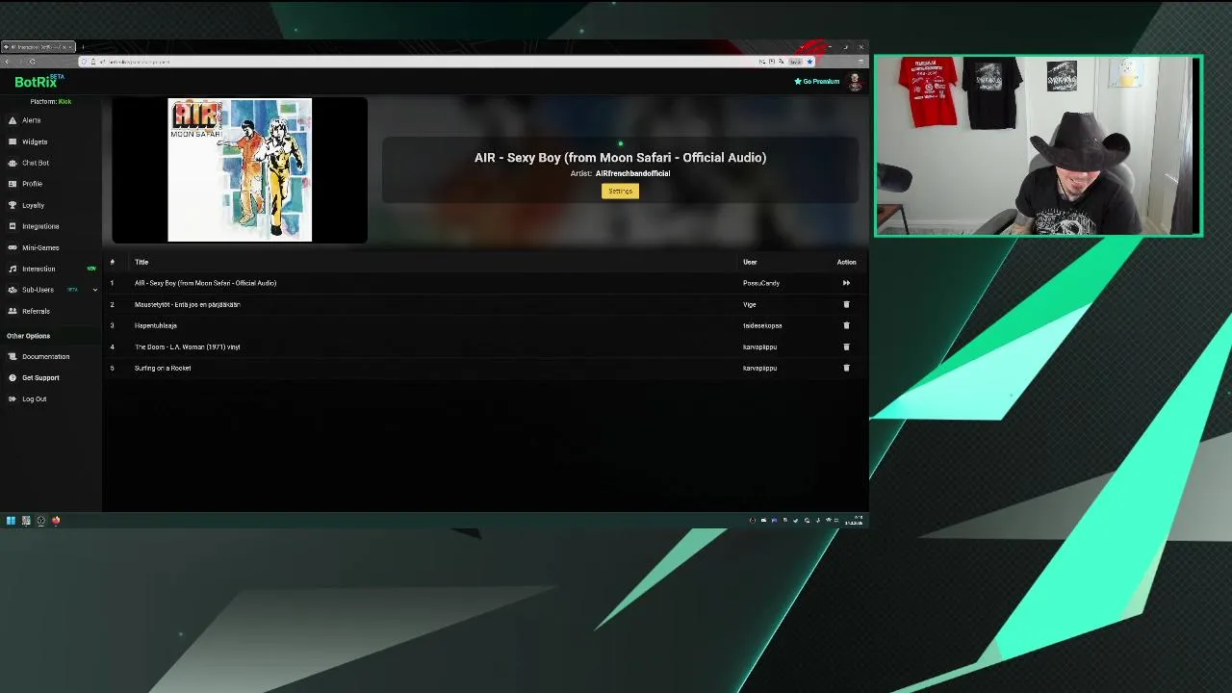Skip the current AIR Sexy Boy song

click(x=846, y=283)
